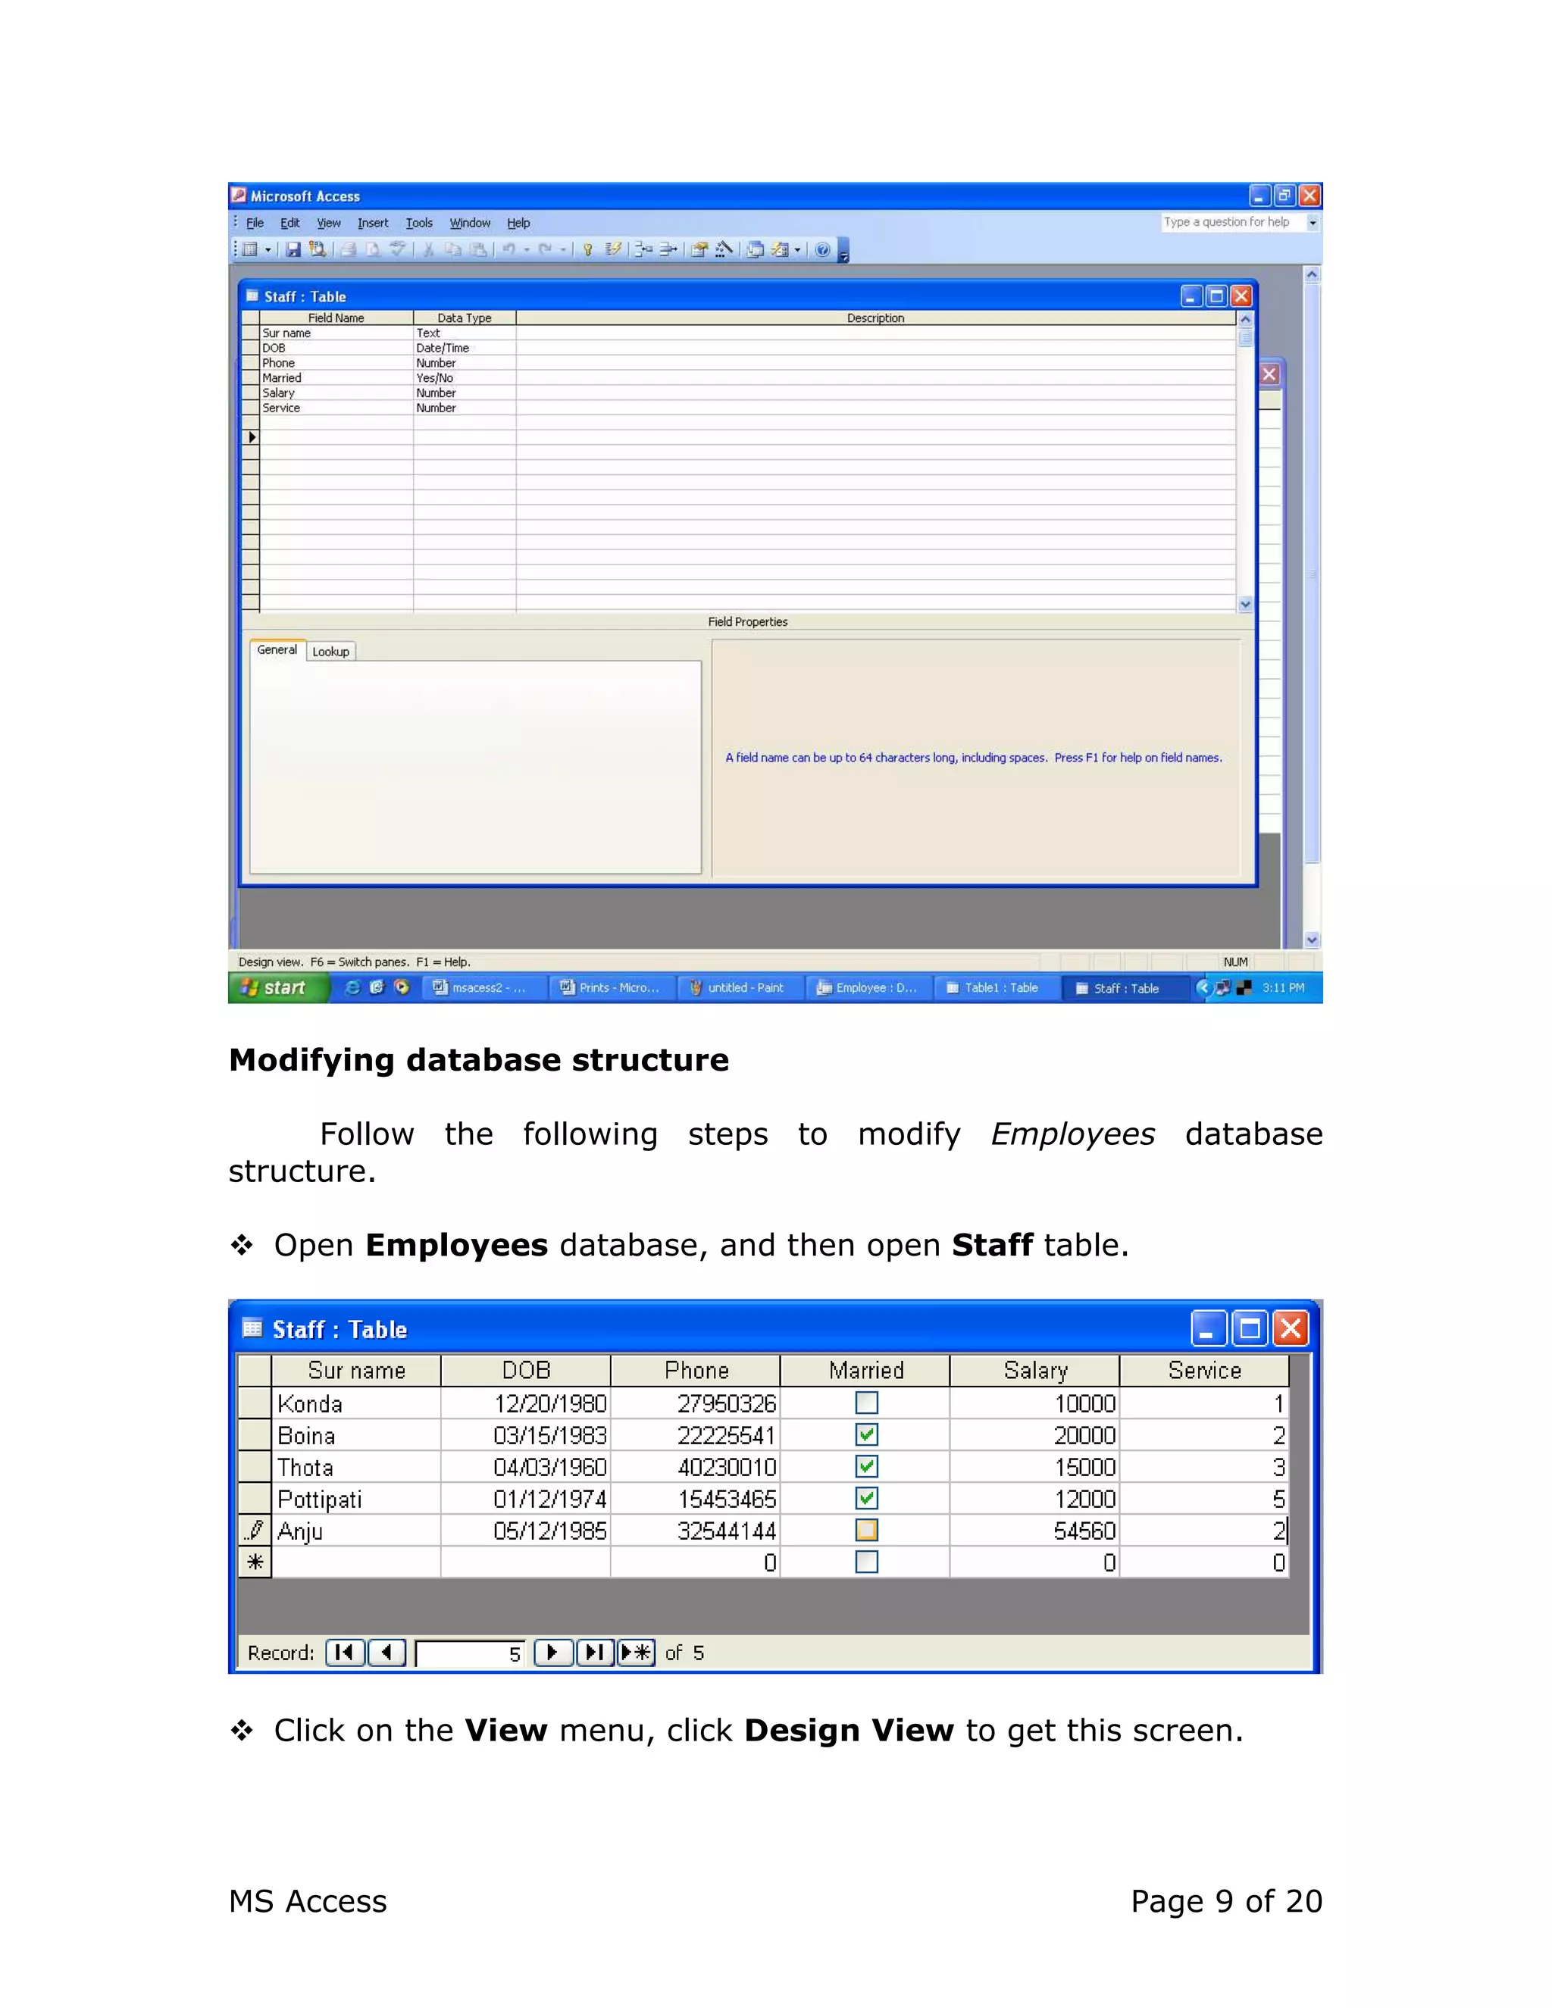This screenshot has height=2008, width=1552.
Task: Click the Paste toolbar icon
Action: tap(478, 250)
